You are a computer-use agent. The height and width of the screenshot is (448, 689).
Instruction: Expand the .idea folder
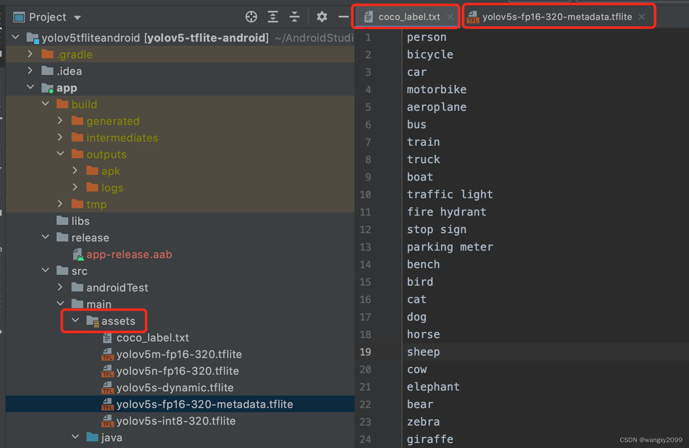30,70
